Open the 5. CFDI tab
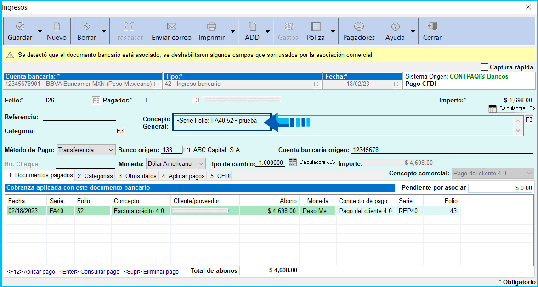The image size is (538, 287). click(x=220, y=176)
